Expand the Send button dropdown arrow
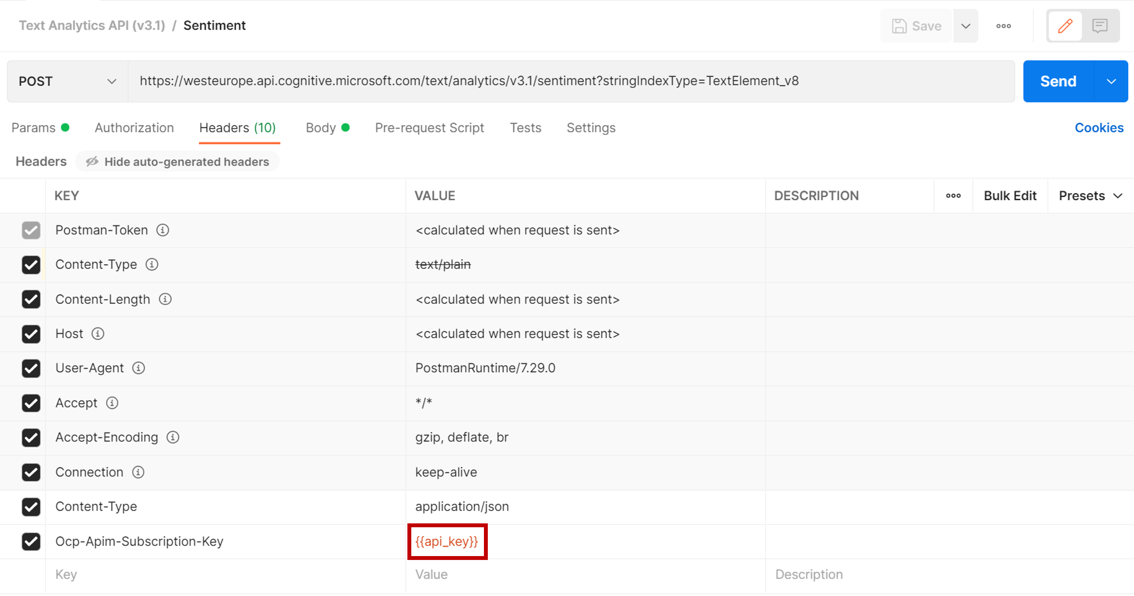The width and height of the screenshot is (1134, 596). 1111,81
